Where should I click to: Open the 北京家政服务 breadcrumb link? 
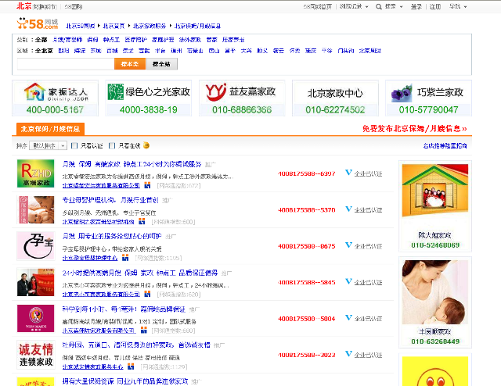coord(150,26)
